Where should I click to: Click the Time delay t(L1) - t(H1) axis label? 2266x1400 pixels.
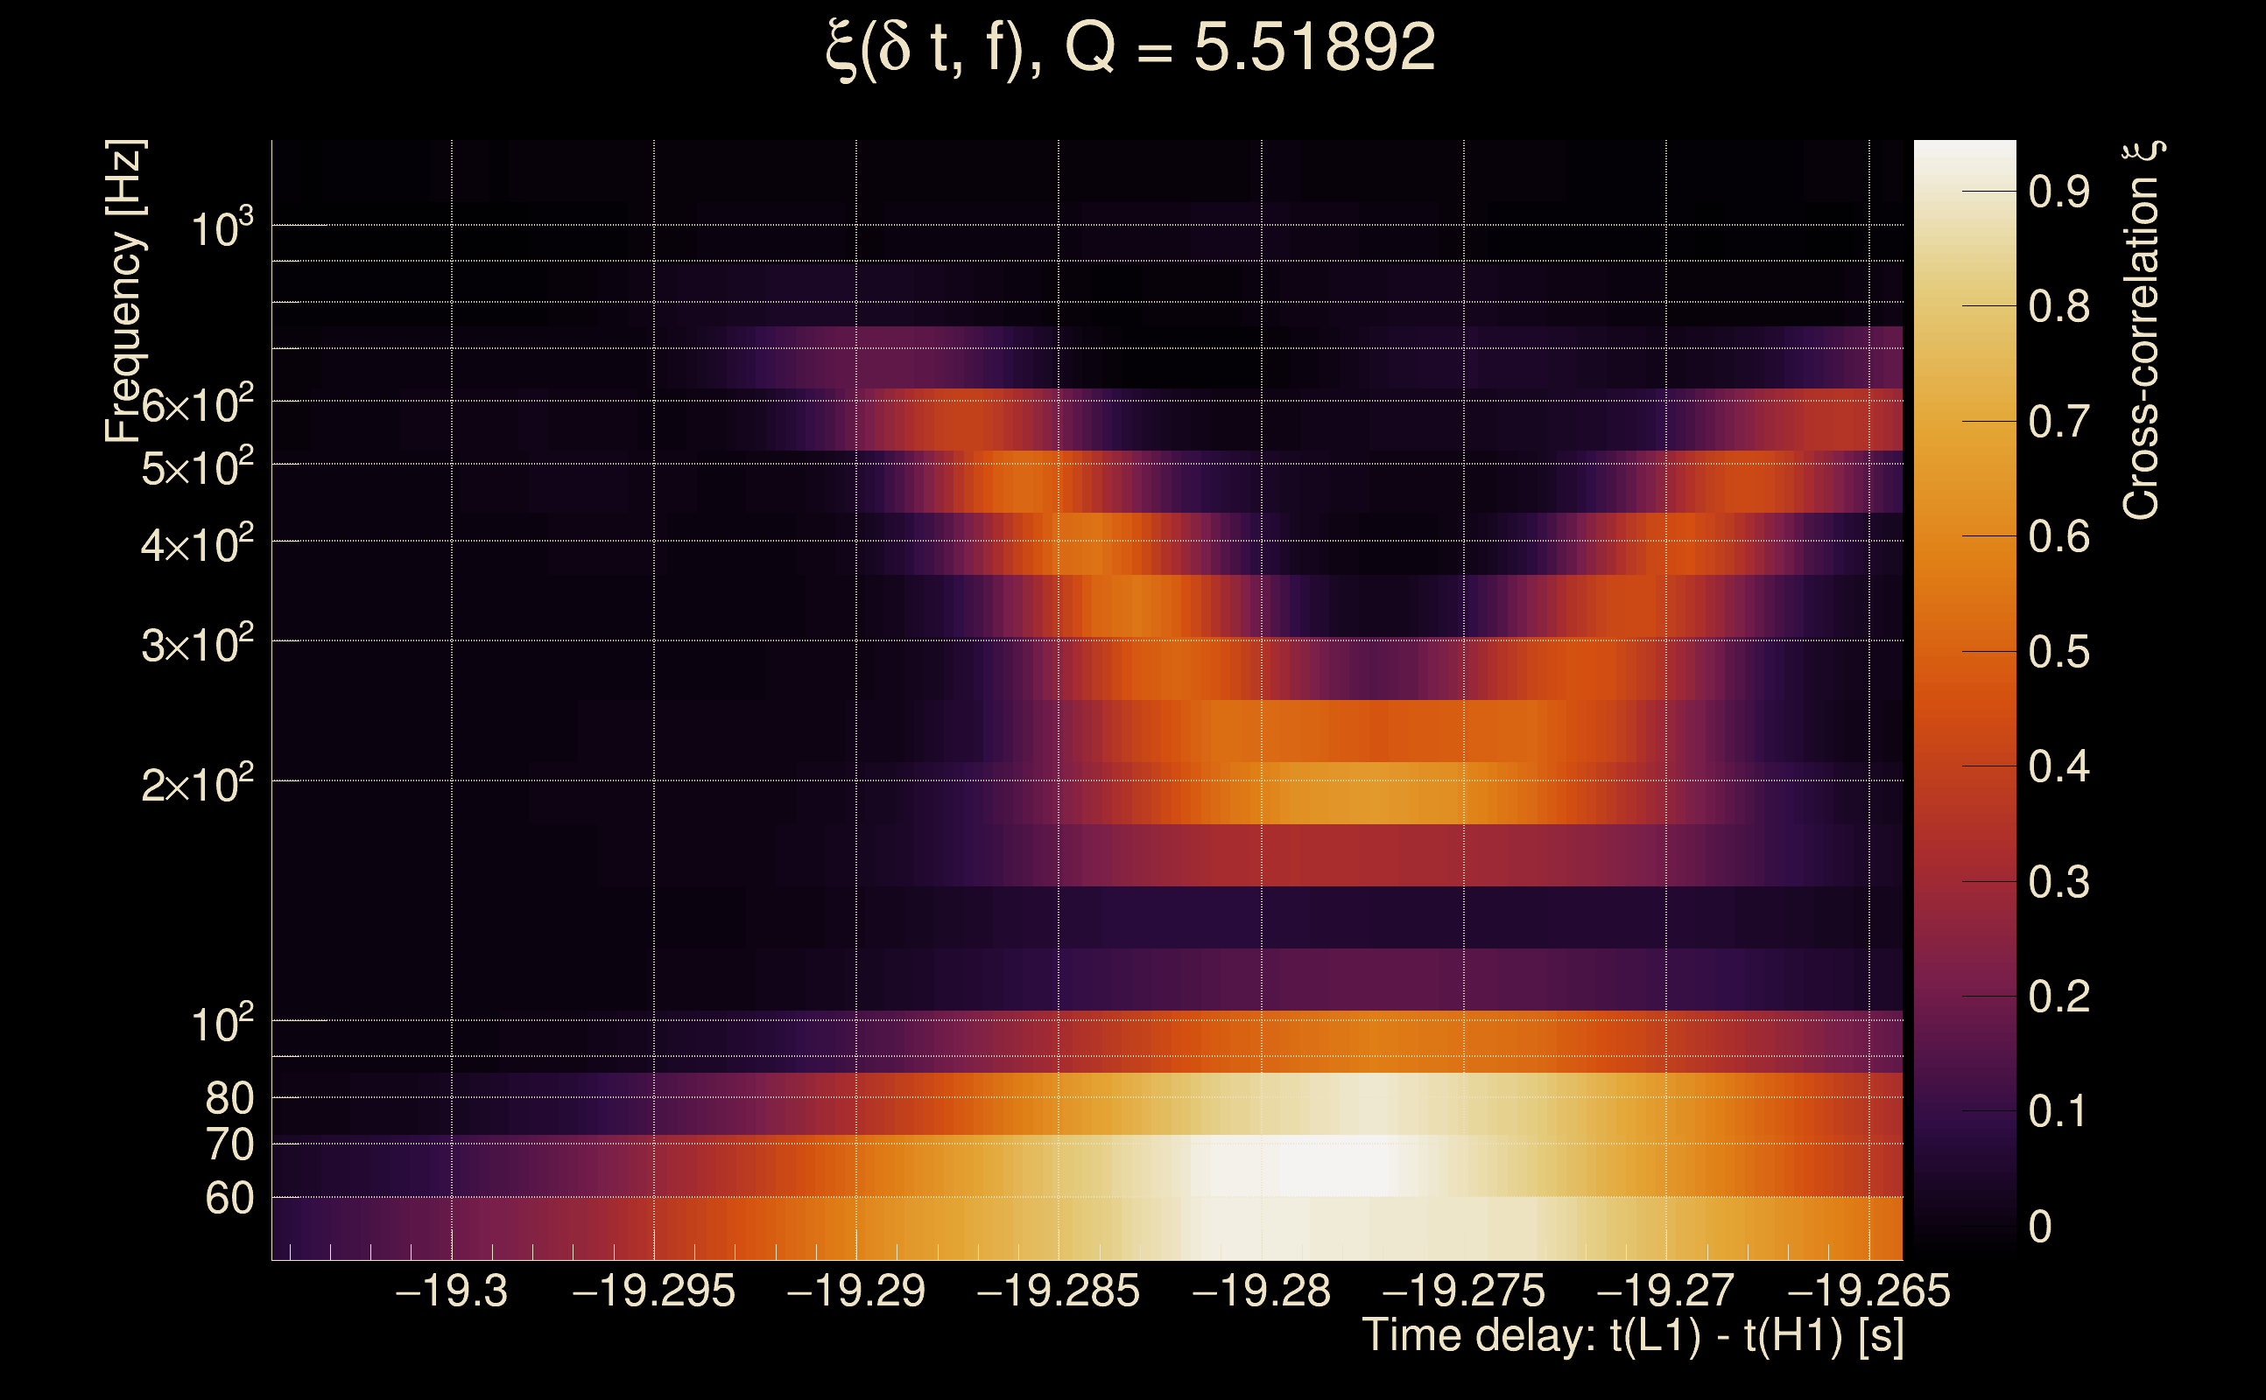point(1632,1335)
